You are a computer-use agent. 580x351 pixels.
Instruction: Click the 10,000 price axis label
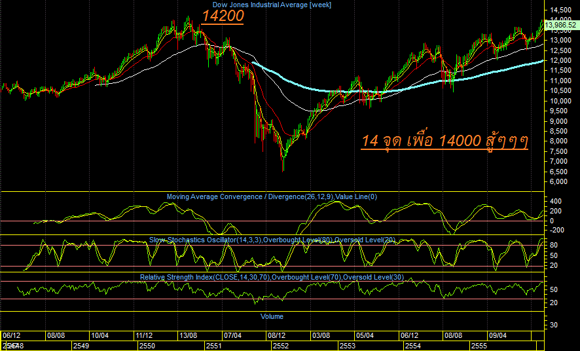[x=561, y=101]
